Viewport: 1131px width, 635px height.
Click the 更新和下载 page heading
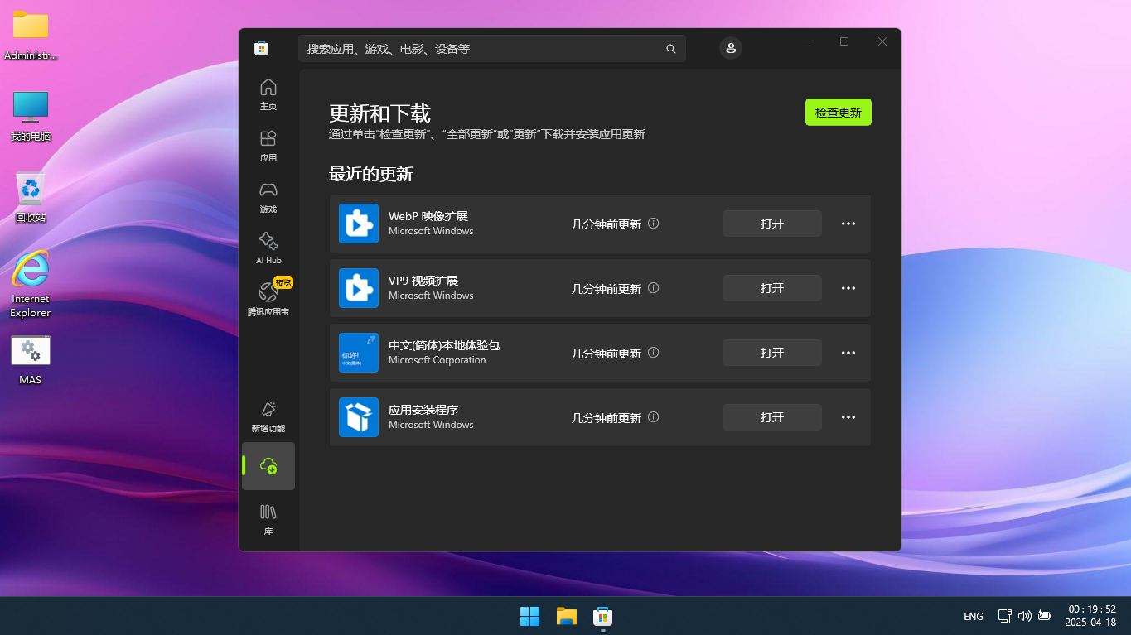coord(379,113)
